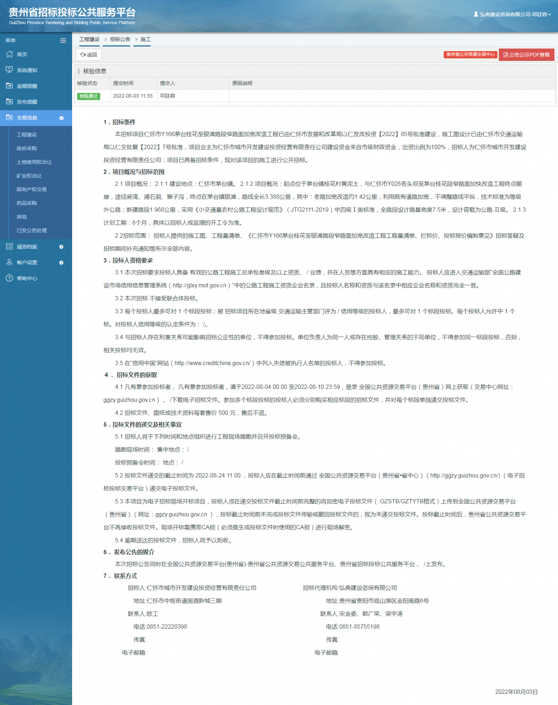
Task: Collapse the 交易信息 section chevron
Action: pyautogui.click(x=61, y=118)
